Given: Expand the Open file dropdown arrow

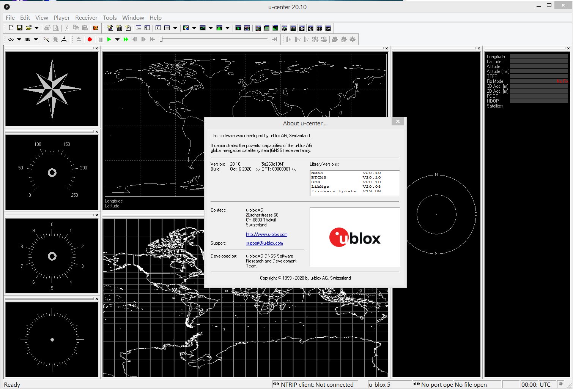Looking at the screenshot, I should point(36,28).
